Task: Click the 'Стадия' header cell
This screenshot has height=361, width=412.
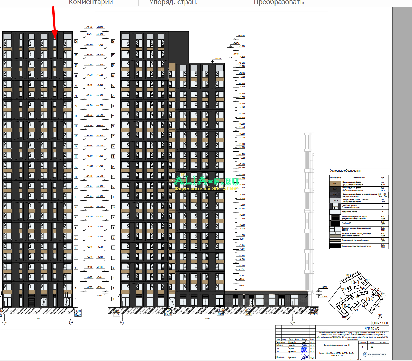Action: 363,342
